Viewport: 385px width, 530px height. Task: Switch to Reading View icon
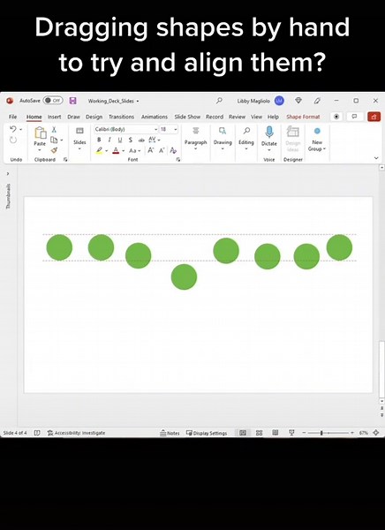click(x=276, y=433)
